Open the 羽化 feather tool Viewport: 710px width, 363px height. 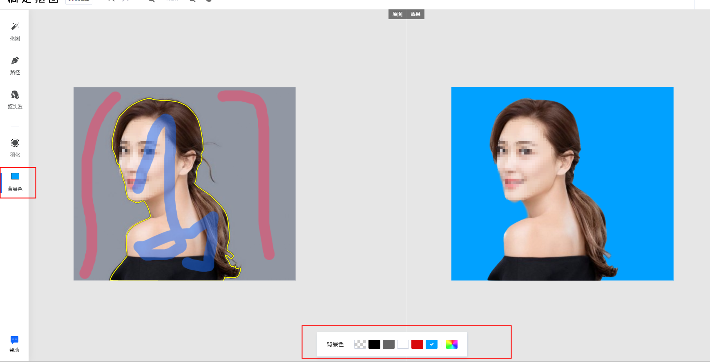pyautogui.click(x=15, y=148)
